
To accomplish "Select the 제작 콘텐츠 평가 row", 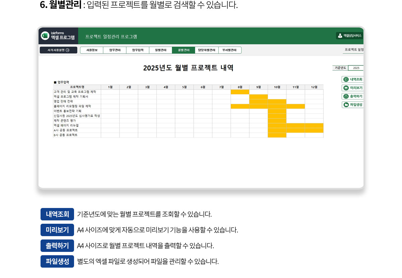I will click(x=188, y=121).
